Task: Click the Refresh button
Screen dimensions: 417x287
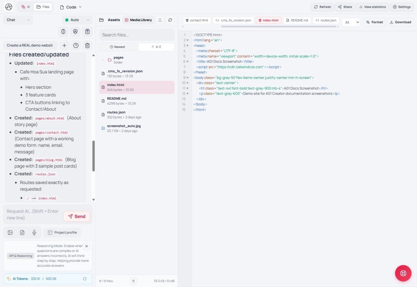Action: point(323,7)
